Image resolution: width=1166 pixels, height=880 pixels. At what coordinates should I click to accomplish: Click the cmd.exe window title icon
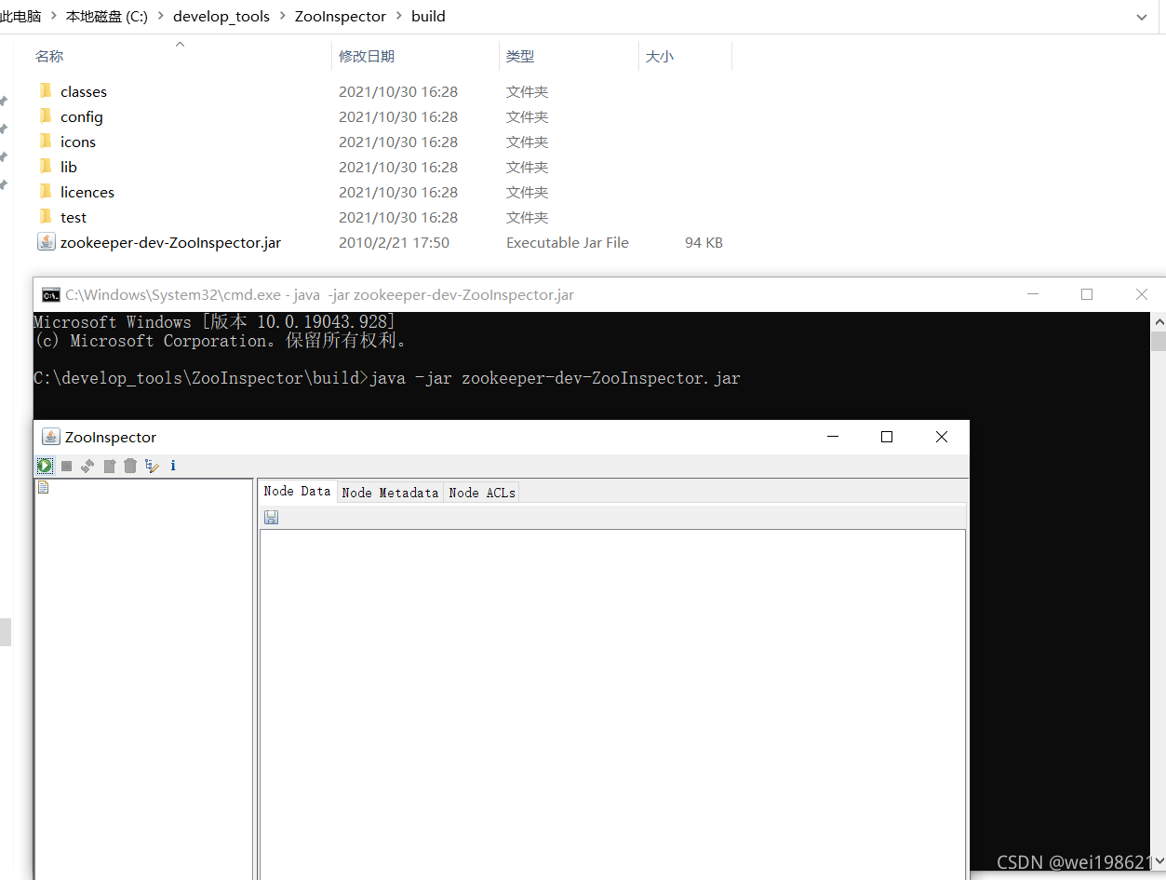51,295
